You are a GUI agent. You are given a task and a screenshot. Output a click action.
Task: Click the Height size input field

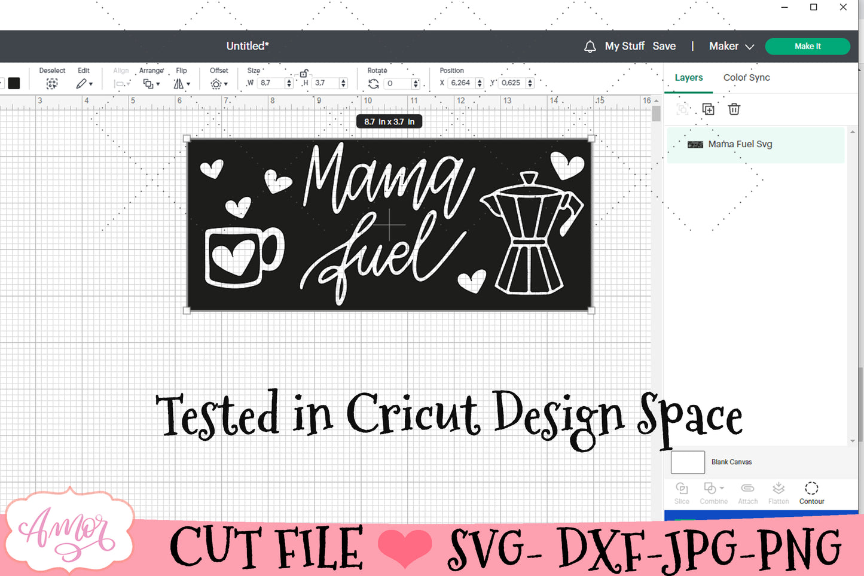(x=325, y=83)
